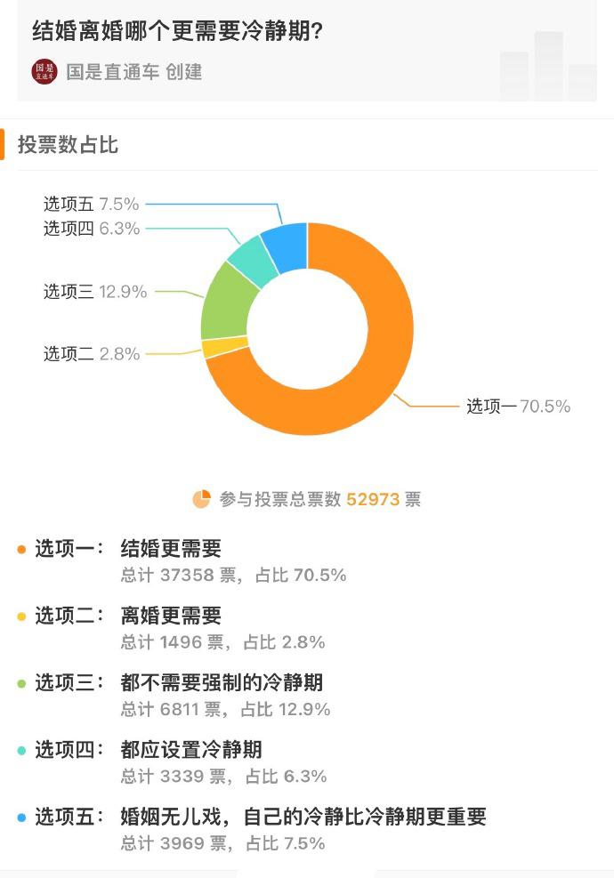614x878 pixels.
Task: Open the 国是直通车 creator link
Action: 133,72
